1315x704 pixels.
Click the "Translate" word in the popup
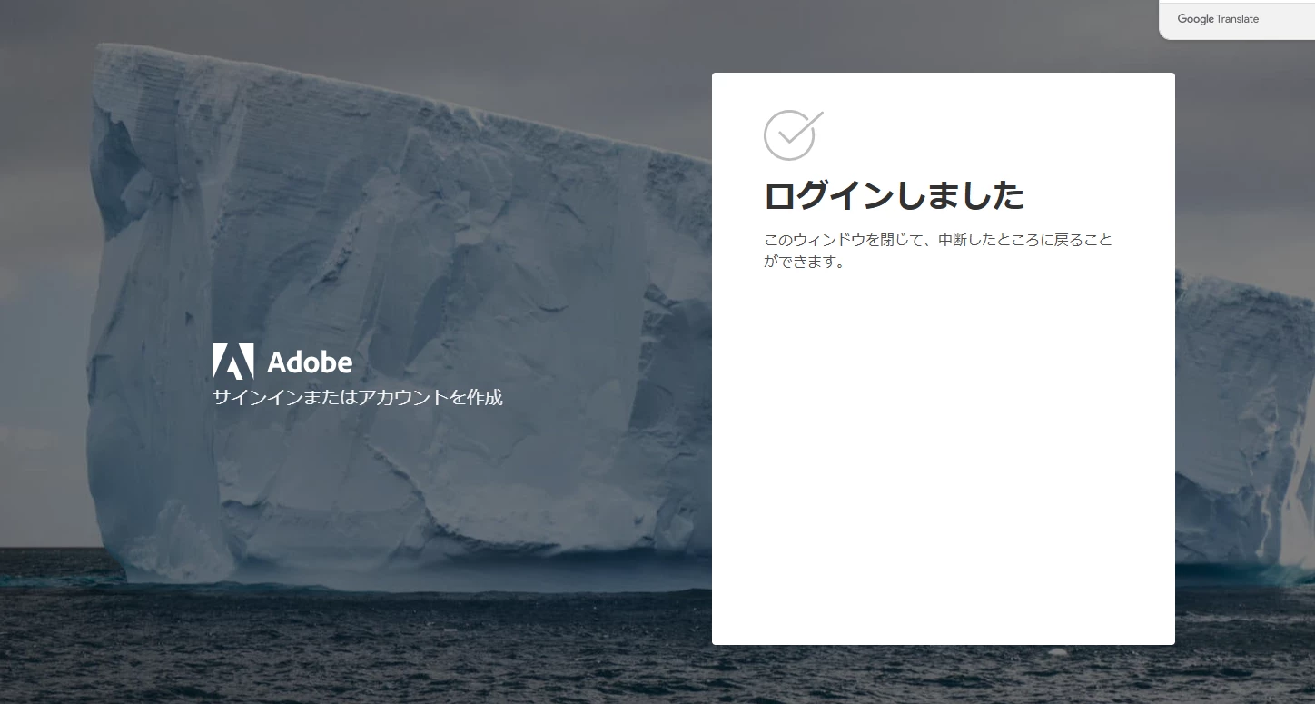click(1238, 19)
